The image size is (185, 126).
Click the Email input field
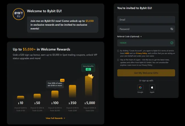pos(146,20)
